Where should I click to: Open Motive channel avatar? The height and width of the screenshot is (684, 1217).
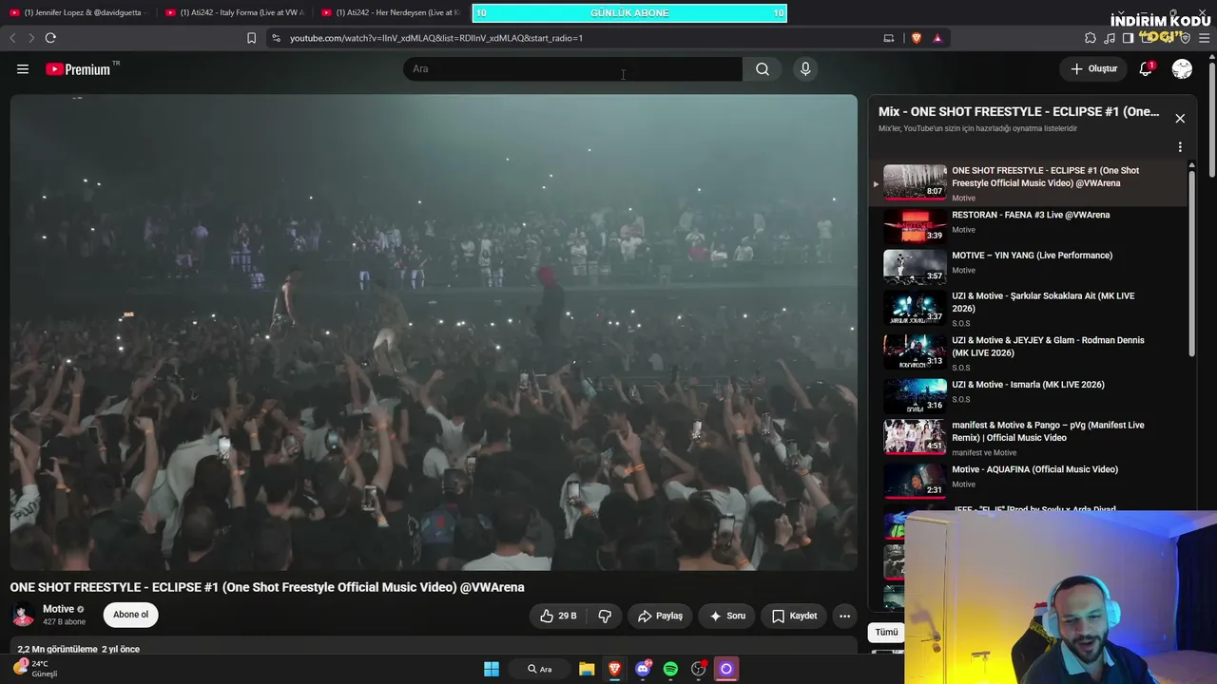point(23,615)
